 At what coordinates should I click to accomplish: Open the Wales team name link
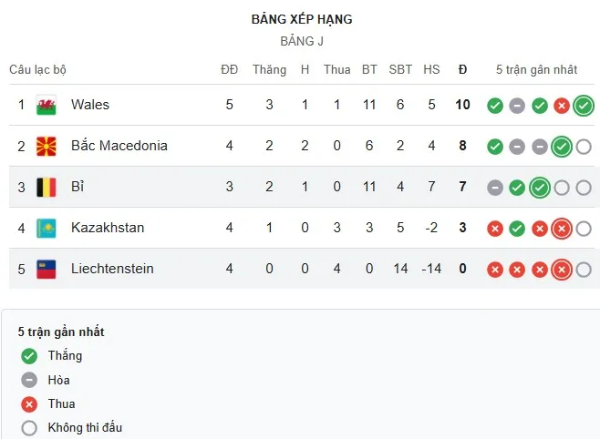coord(89,105)
